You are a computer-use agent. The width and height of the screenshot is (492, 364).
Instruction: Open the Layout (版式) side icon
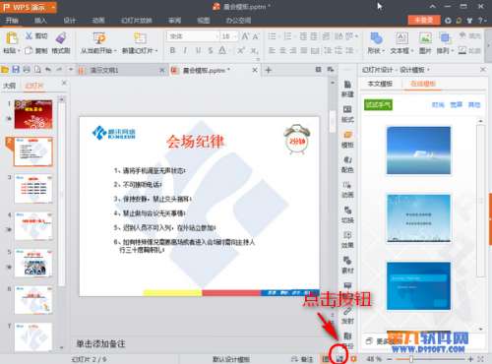coord(347,109)
